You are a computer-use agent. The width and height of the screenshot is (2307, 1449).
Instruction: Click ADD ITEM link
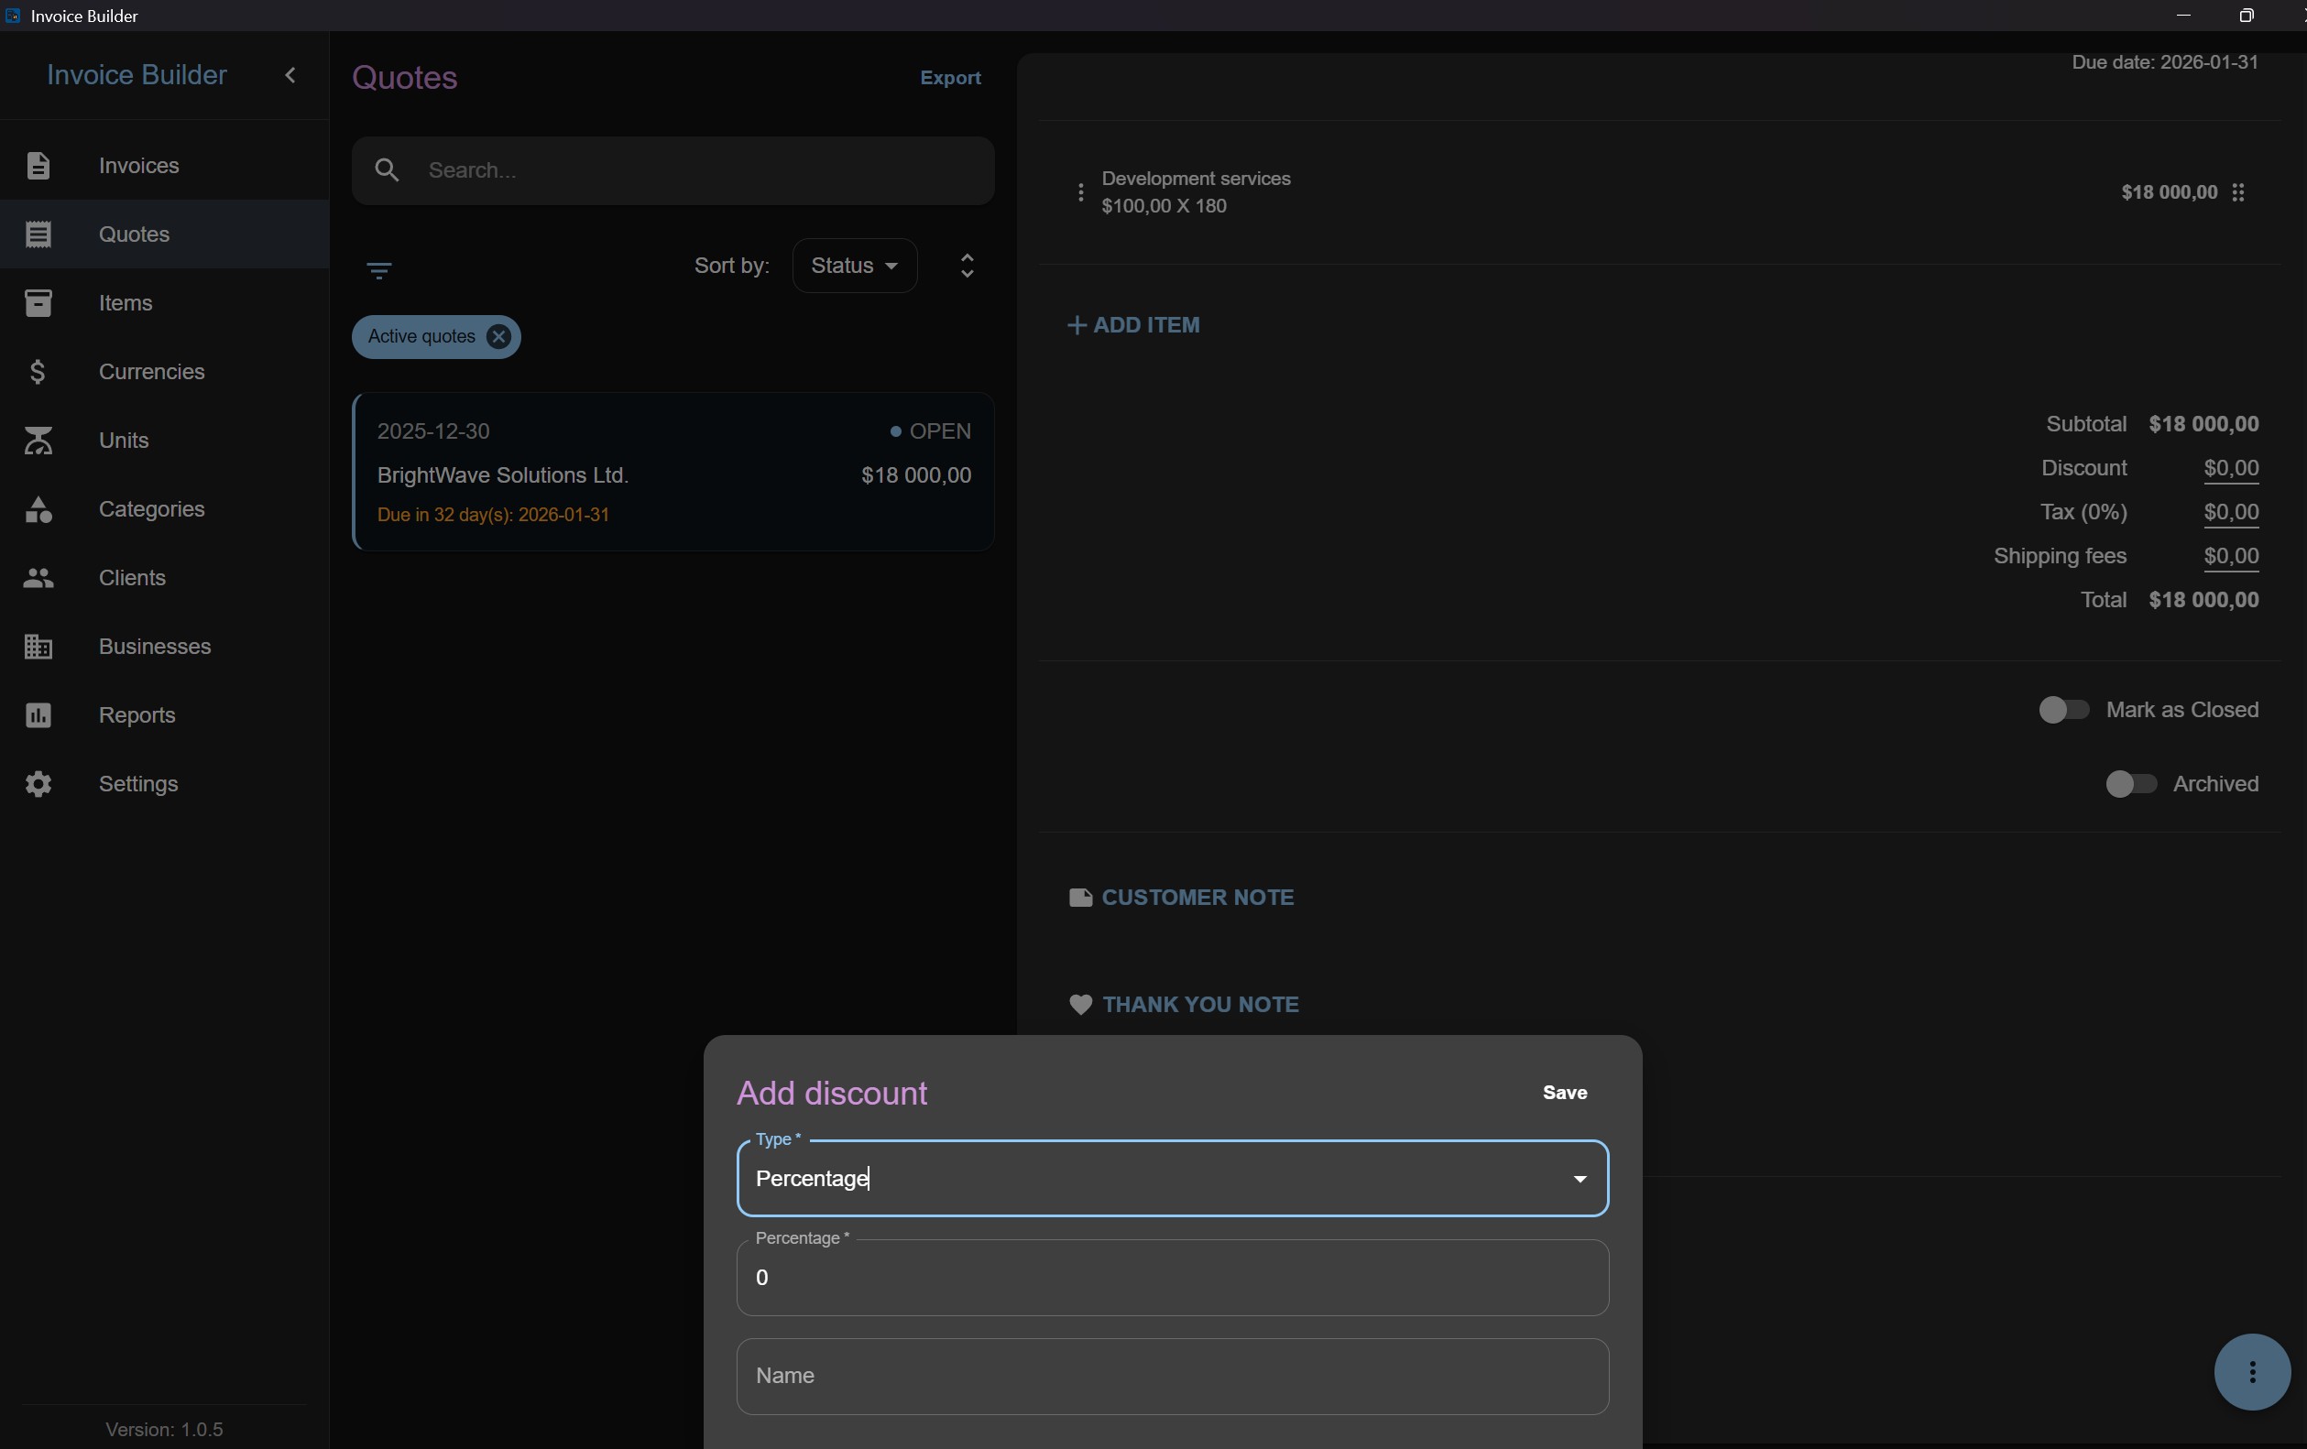[x=1133, y=326]
